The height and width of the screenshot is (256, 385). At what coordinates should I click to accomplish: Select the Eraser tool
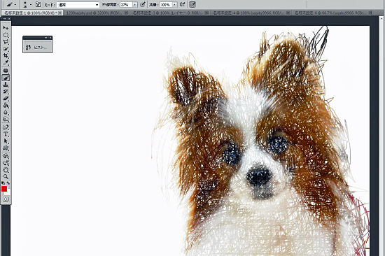coord(6,99)
